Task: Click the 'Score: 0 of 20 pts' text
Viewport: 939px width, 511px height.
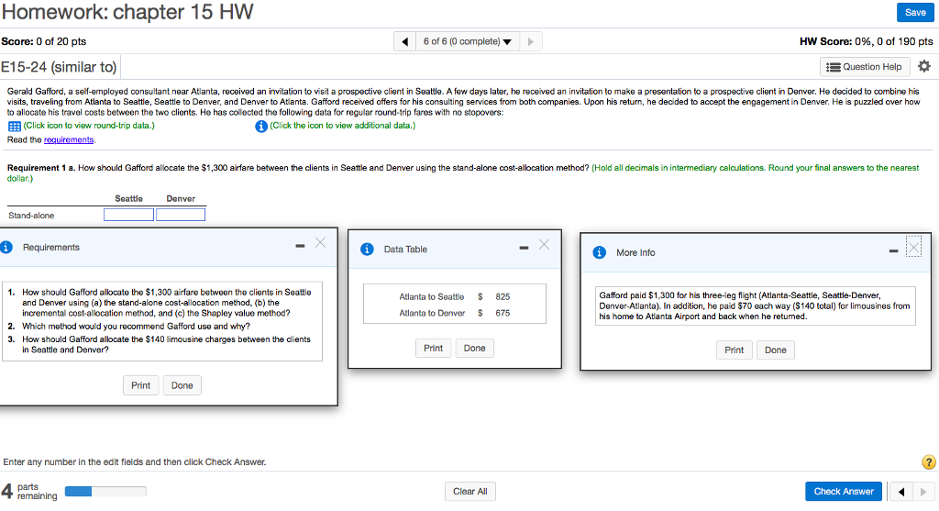Action: pos(44,41)
